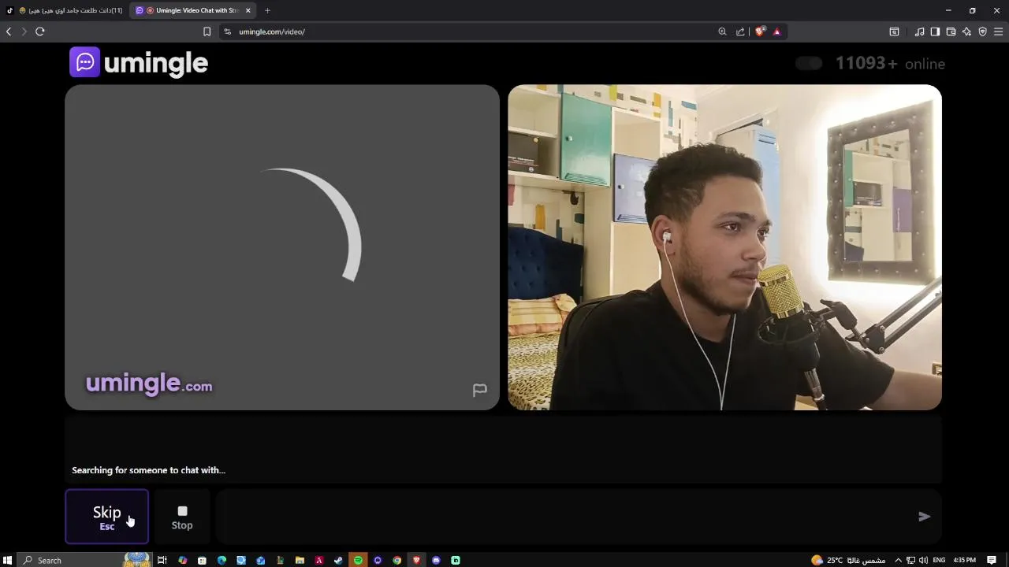The image size is (1009, 567).
Task: Send the message with arrow icon
Action: 924,517
